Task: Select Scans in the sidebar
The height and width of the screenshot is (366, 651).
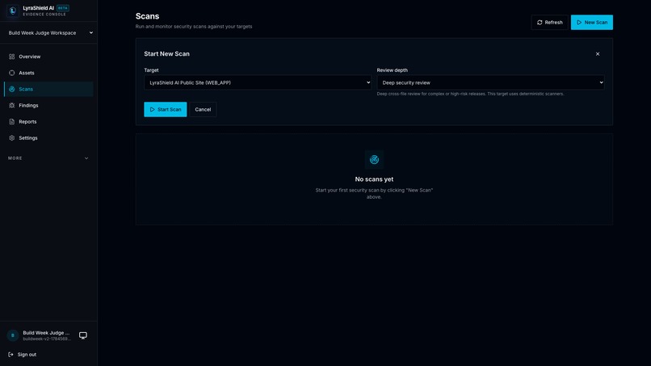Action: tap(48, 89)
